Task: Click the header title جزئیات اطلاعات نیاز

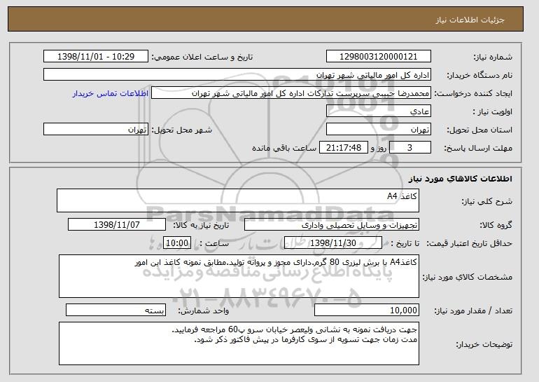Action: click(470, 20)
